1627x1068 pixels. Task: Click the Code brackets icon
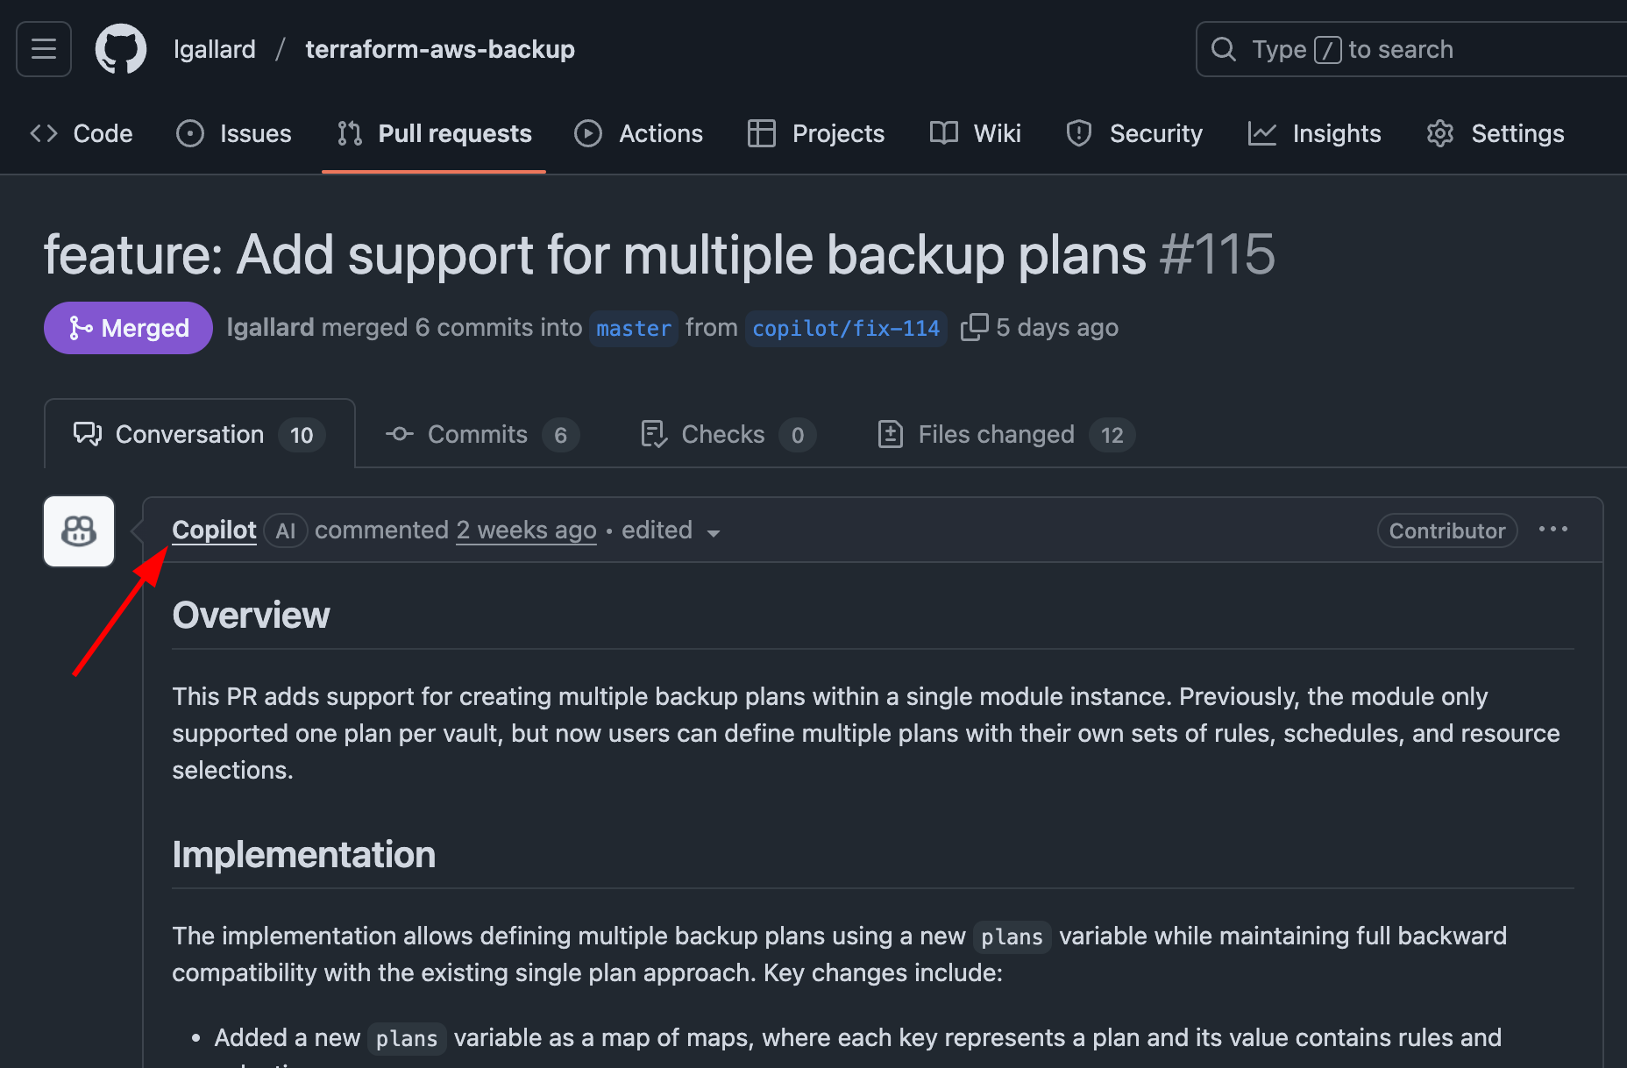pos(44,133)
